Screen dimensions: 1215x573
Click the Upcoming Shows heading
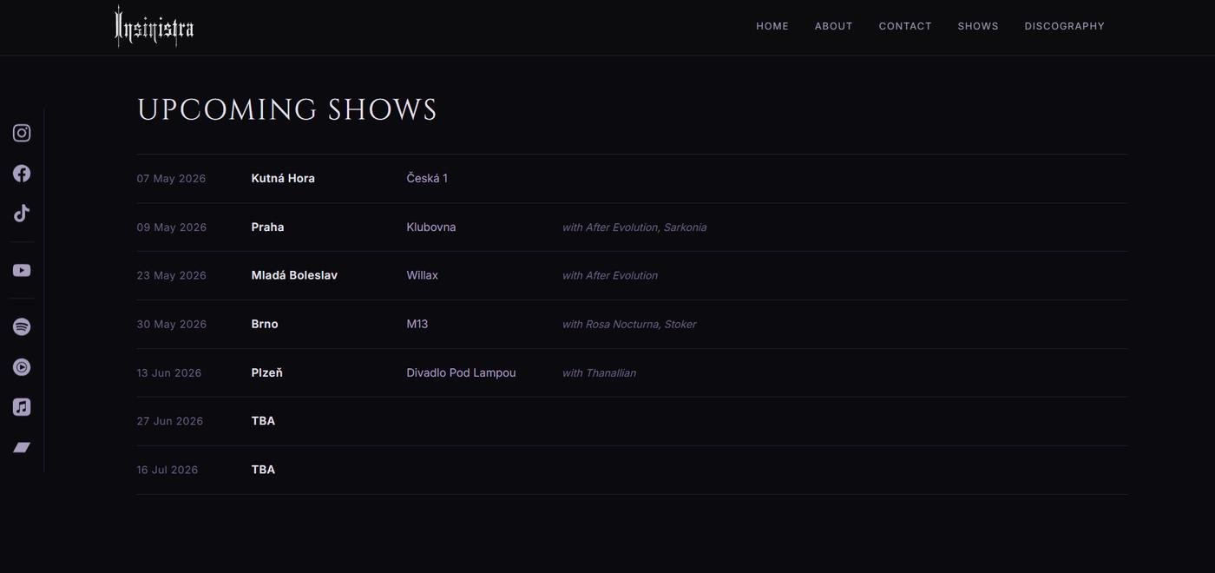[287, 110]
